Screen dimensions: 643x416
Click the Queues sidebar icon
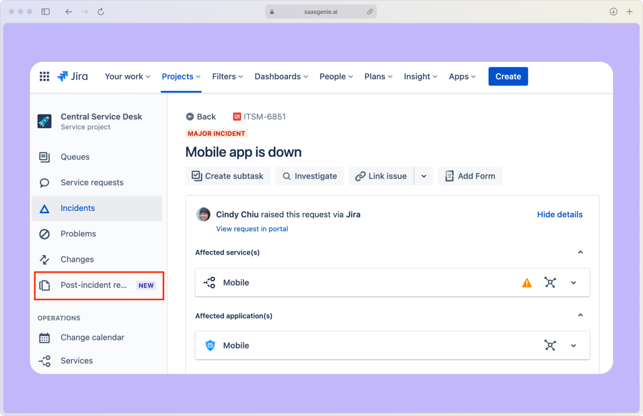(x=45, y=157)
